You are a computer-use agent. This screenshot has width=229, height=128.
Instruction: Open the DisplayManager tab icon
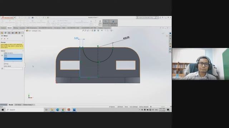(x=16, y=33)
